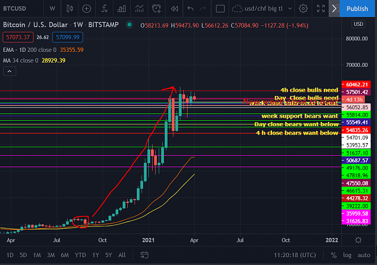Open the fx indicators menu

[x=104, y=8]
